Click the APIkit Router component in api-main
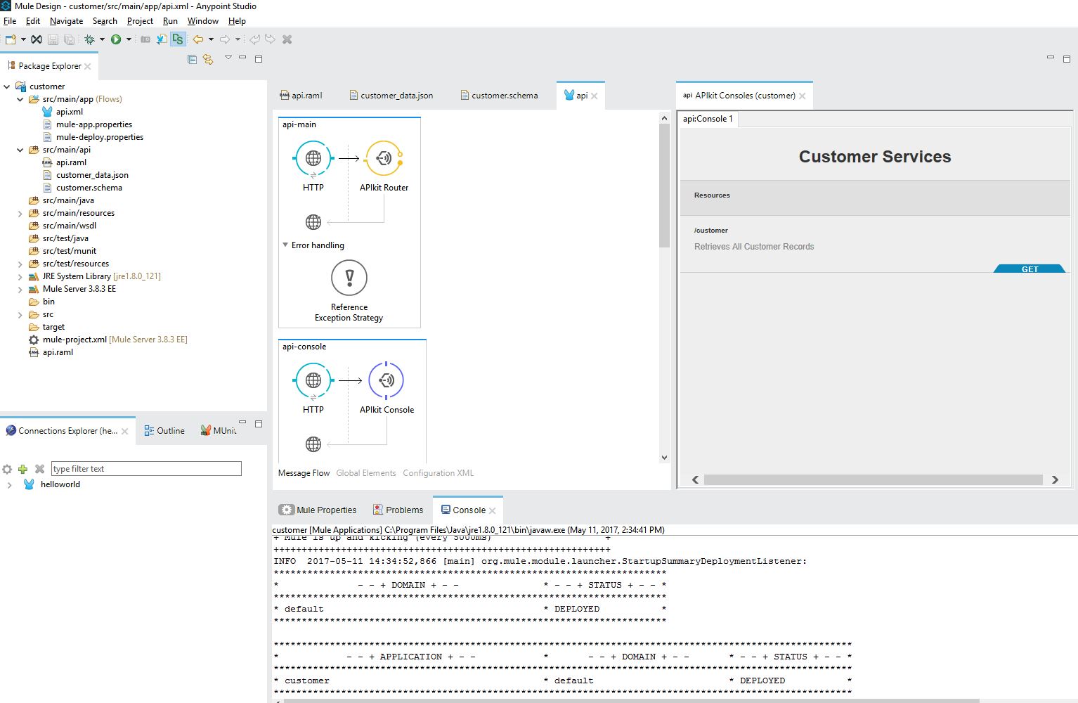The width and height of the screenshot is (1078, 703). [384, 159]
